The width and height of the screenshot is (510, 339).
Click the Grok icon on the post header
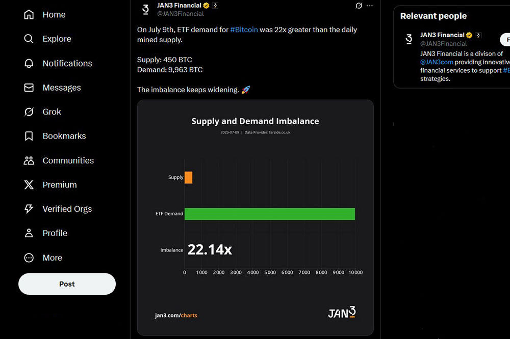tap(359, 6)
